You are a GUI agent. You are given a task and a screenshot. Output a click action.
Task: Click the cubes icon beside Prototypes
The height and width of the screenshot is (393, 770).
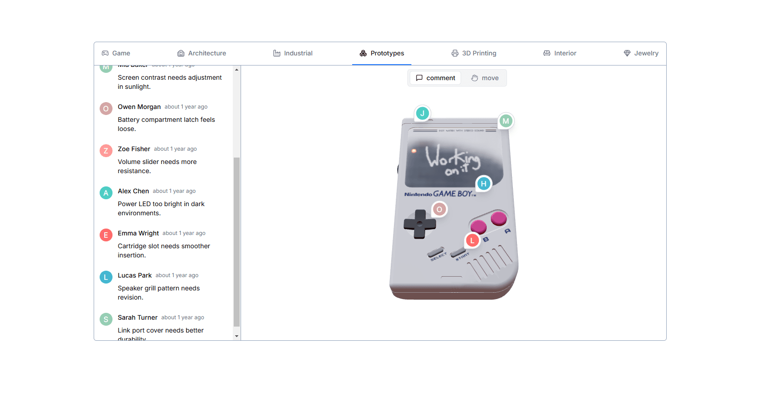pyautogui.click(x=363, y=53)
